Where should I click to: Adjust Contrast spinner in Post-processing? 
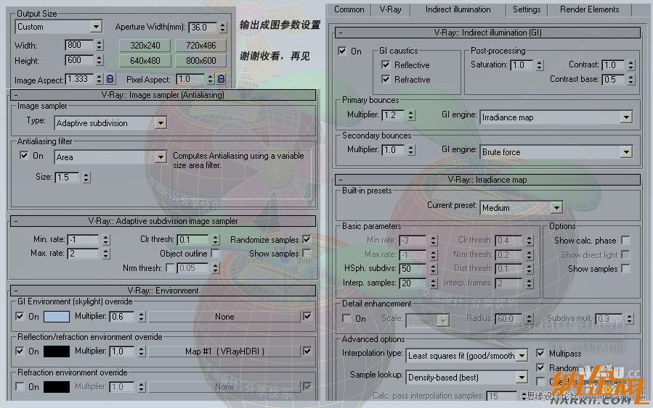point(631,65)
